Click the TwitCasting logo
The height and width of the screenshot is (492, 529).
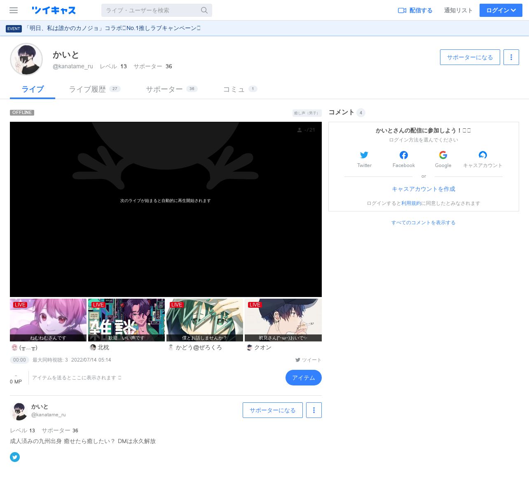[x=54, y=10]
